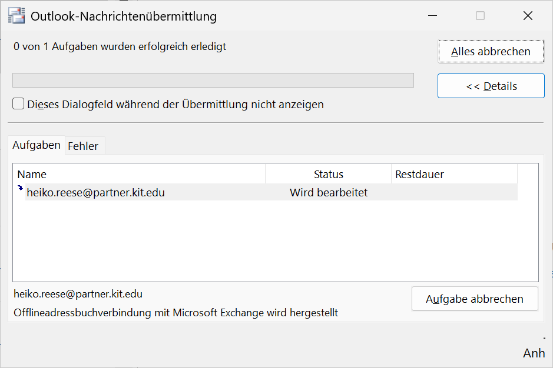Sort the task list by the Name column header
Screen dimensions: 553x368
pyautogui.click(x=140, y=174)
